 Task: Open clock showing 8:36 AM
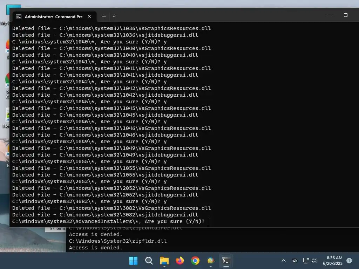coord(333,261)
